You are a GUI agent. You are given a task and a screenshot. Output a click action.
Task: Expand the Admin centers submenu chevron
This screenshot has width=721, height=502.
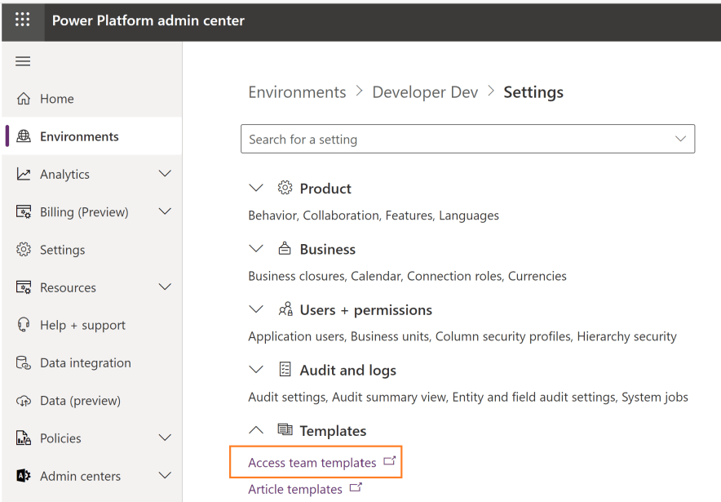pyautogui.click(x=165, y=475)
